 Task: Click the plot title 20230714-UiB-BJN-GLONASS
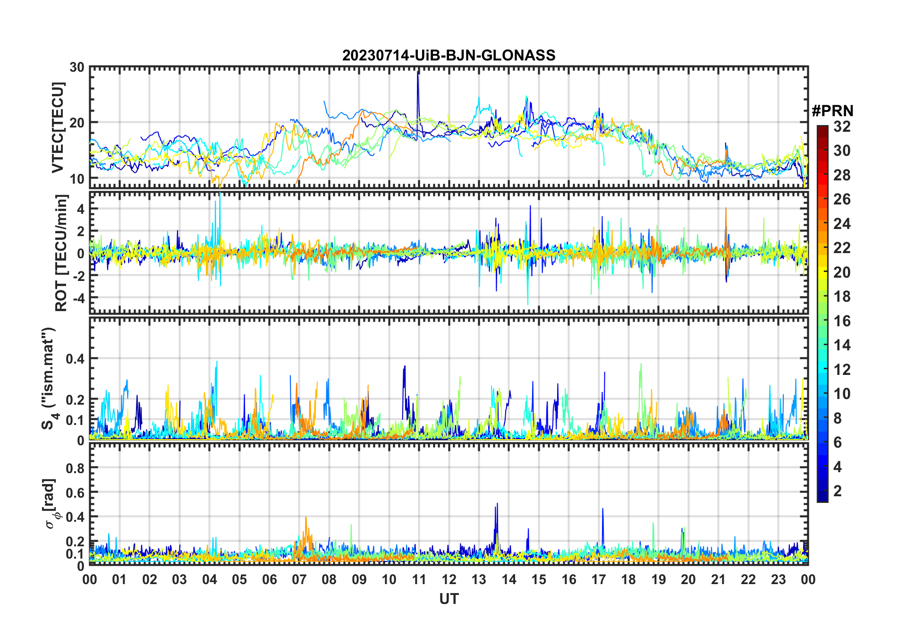click(449, 55)
